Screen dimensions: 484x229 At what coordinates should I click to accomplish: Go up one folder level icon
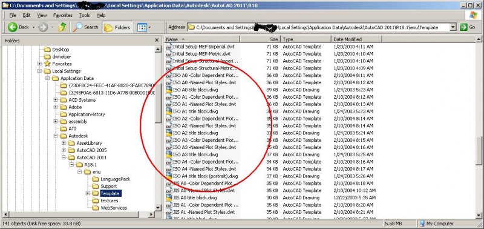click(x=63, y=27)
